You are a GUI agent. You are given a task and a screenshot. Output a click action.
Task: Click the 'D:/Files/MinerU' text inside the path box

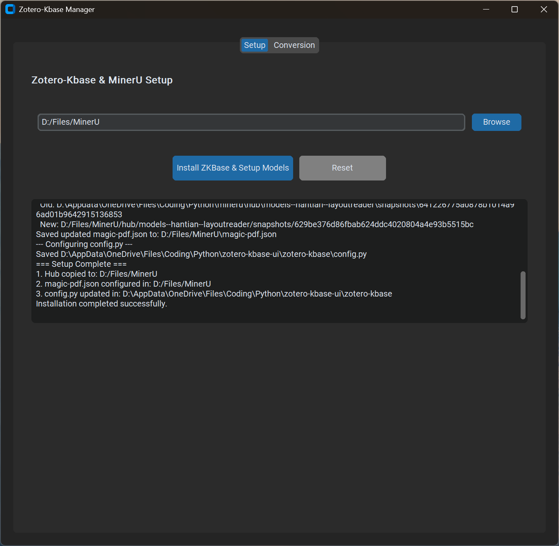click(x=70, y=122)
